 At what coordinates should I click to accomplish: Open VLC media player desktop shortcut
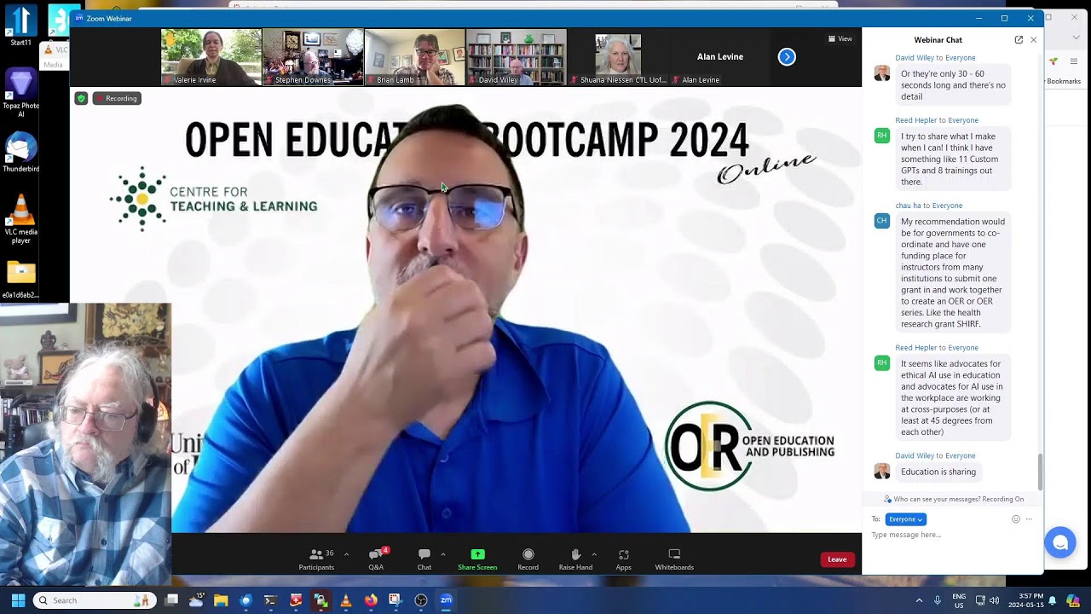click(x=20, y=218)
